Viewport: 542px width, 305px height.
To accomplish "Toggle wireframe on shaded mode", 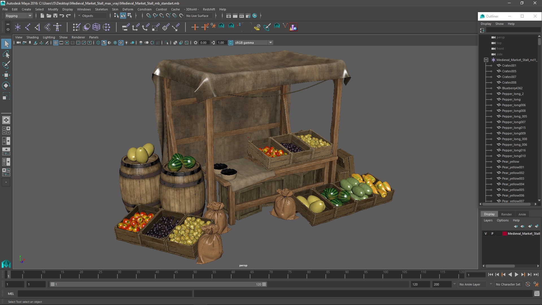I will coord(115,43).
